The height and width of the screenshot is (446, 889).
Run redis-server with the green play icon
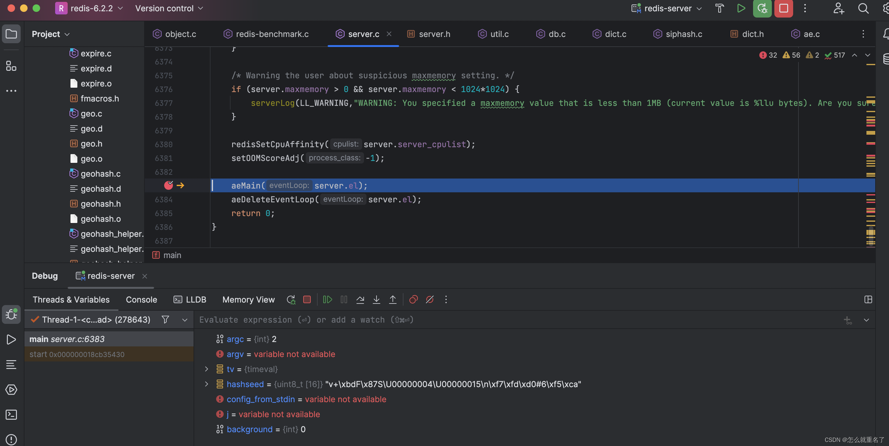[741, 8]
